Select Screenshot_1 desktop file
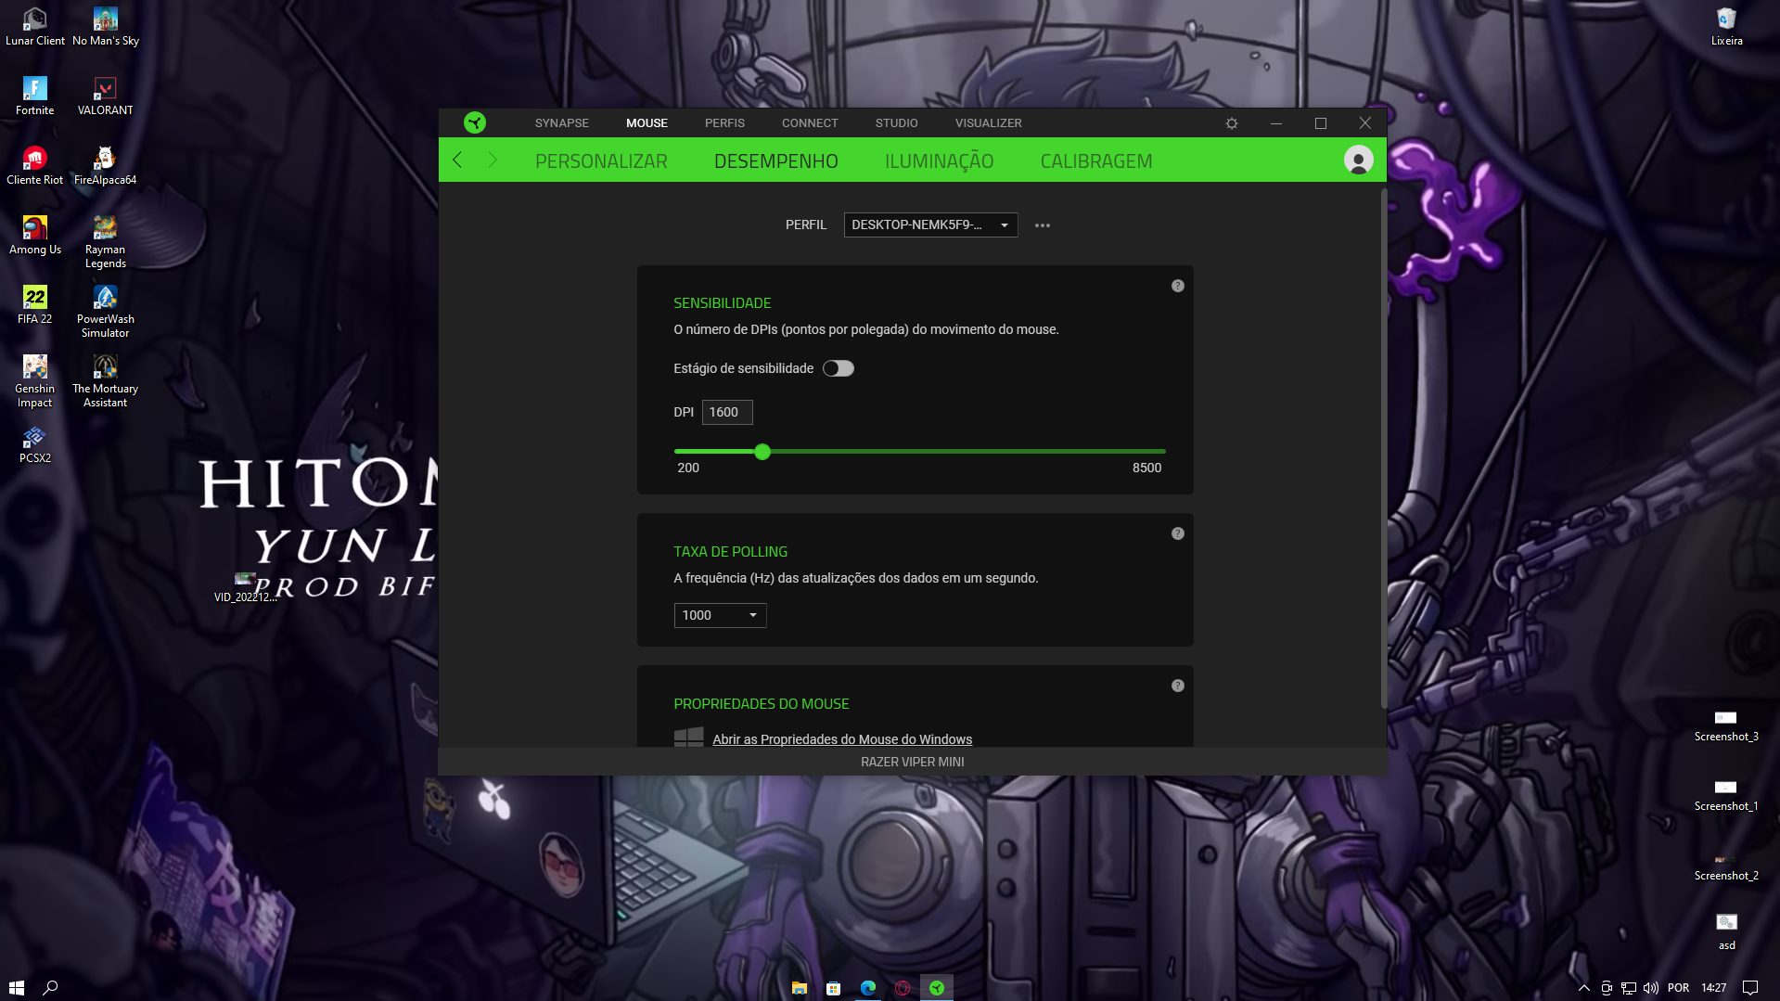This screenshot has width=1780, height=1001. pyautogui.click(x=1726, y=795)
